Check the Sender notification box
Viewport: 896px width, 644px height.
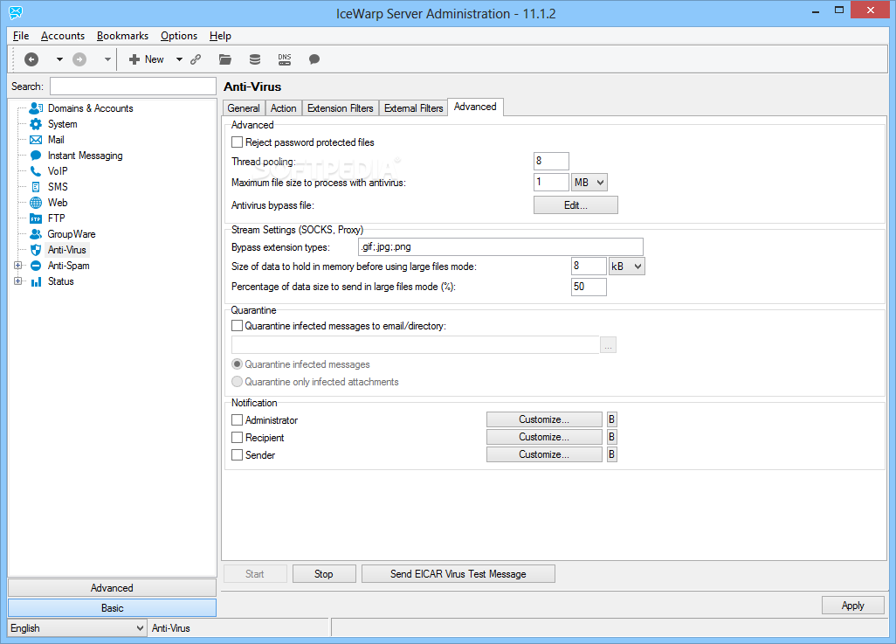[x=238, y=454]
